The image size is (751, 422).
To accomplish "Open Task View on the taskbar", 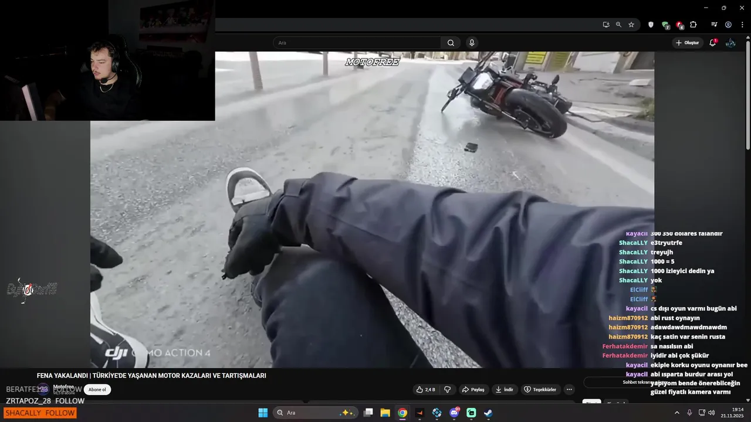I will (x=368, y=413).
